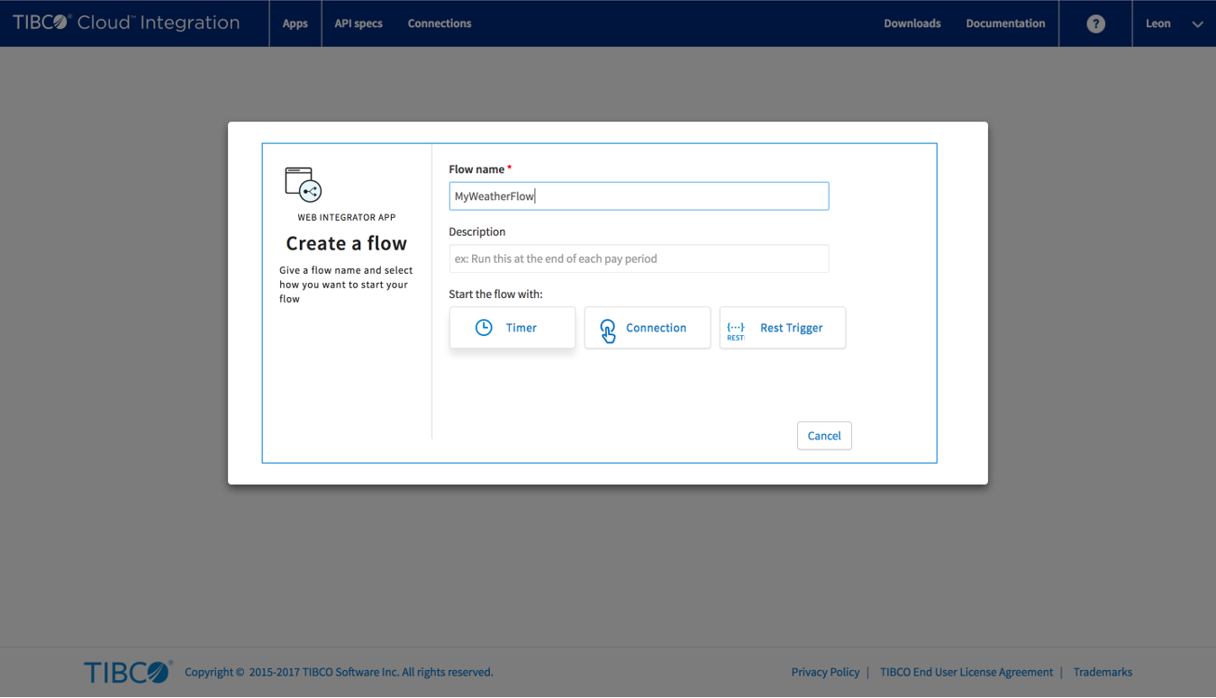The image size is (1216, 698).
Task: Click the TIBCO logo in the footer
Action: pyautogui.click(x=127, y=672)
